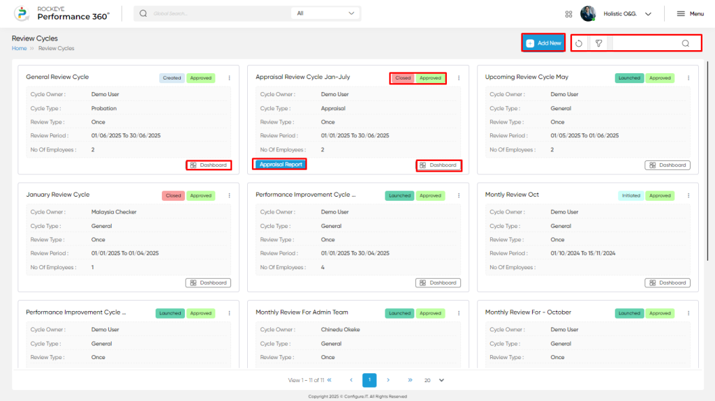Select General Review Cycle card title

(x=57, y=77)
